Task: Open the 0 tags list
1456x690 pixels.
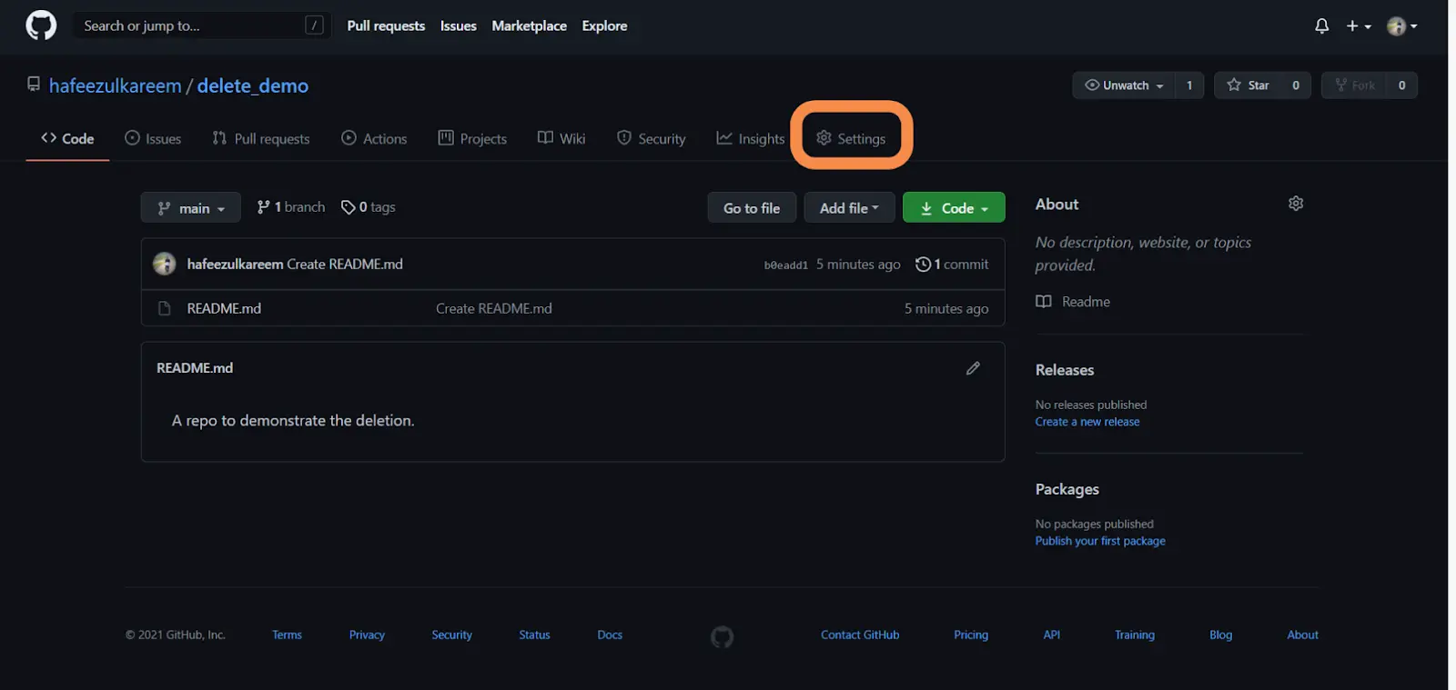Action: tap(369, 207)
